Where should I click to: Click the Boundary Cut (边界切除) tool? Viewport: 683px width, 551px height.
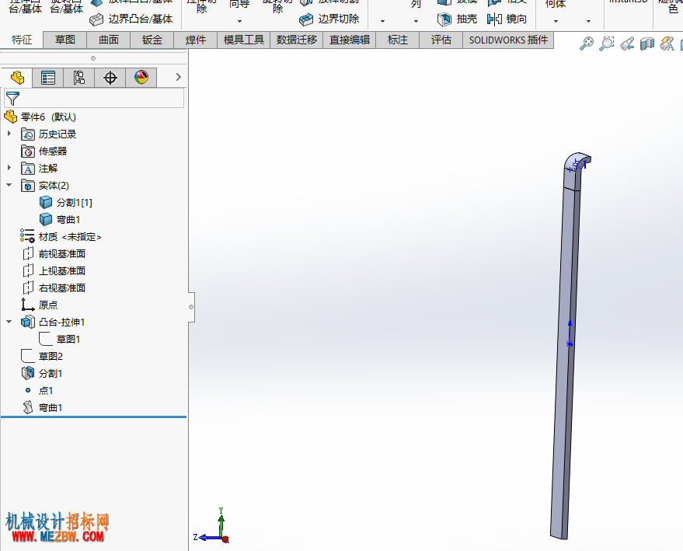click(329, 19)
